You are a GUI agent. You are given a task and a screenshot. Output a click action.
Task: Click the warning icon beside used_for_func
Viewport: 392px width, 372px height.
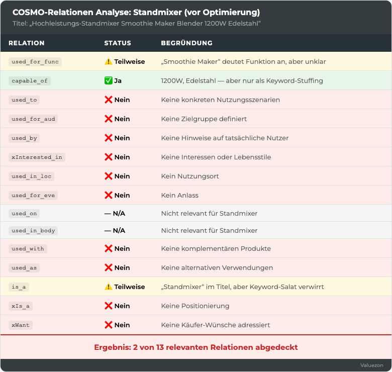(x=108, y=61)
